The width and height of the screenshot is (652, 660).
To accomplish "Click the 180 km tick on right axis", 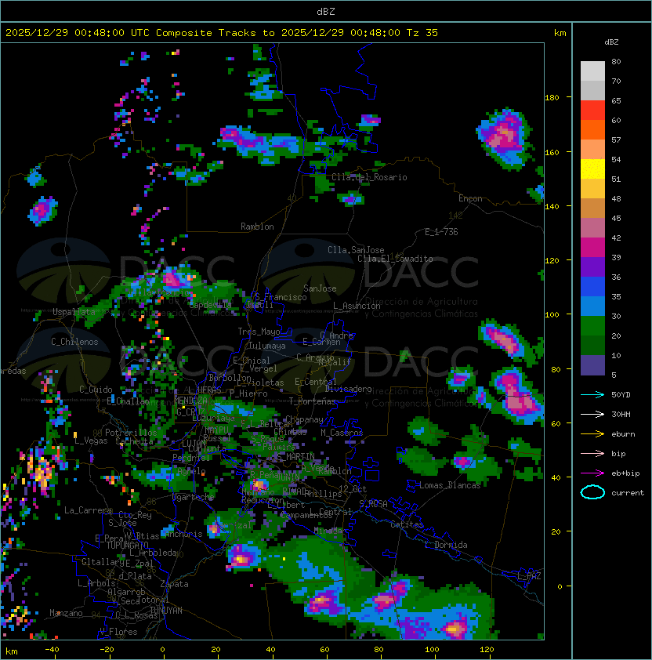I will point(552,97).
